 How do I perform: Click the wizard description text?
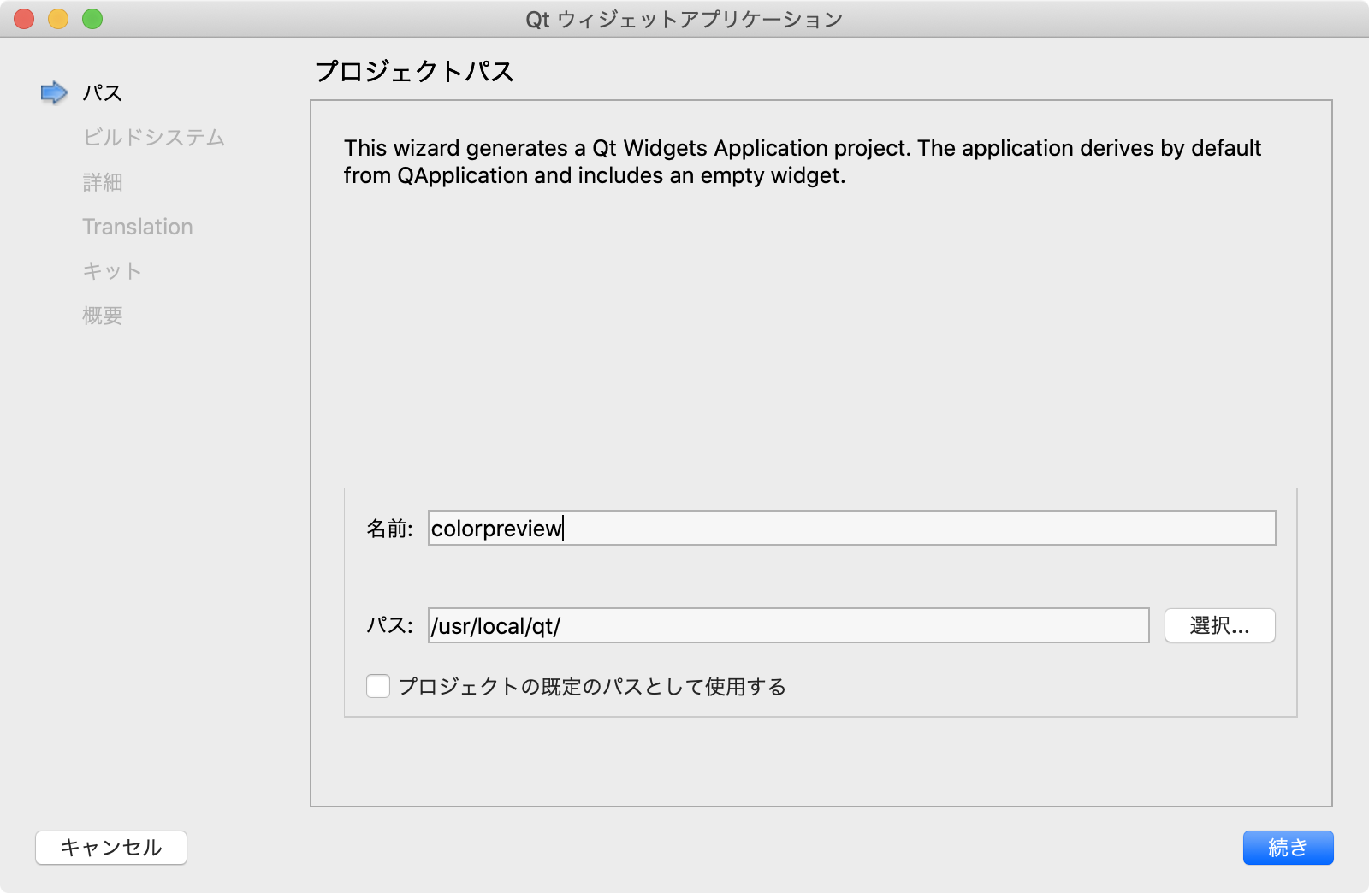pos(803,162)
